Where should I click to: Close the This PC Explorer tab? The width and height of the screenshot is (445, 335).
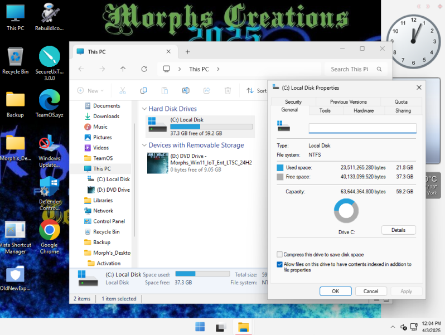point(168,51)
